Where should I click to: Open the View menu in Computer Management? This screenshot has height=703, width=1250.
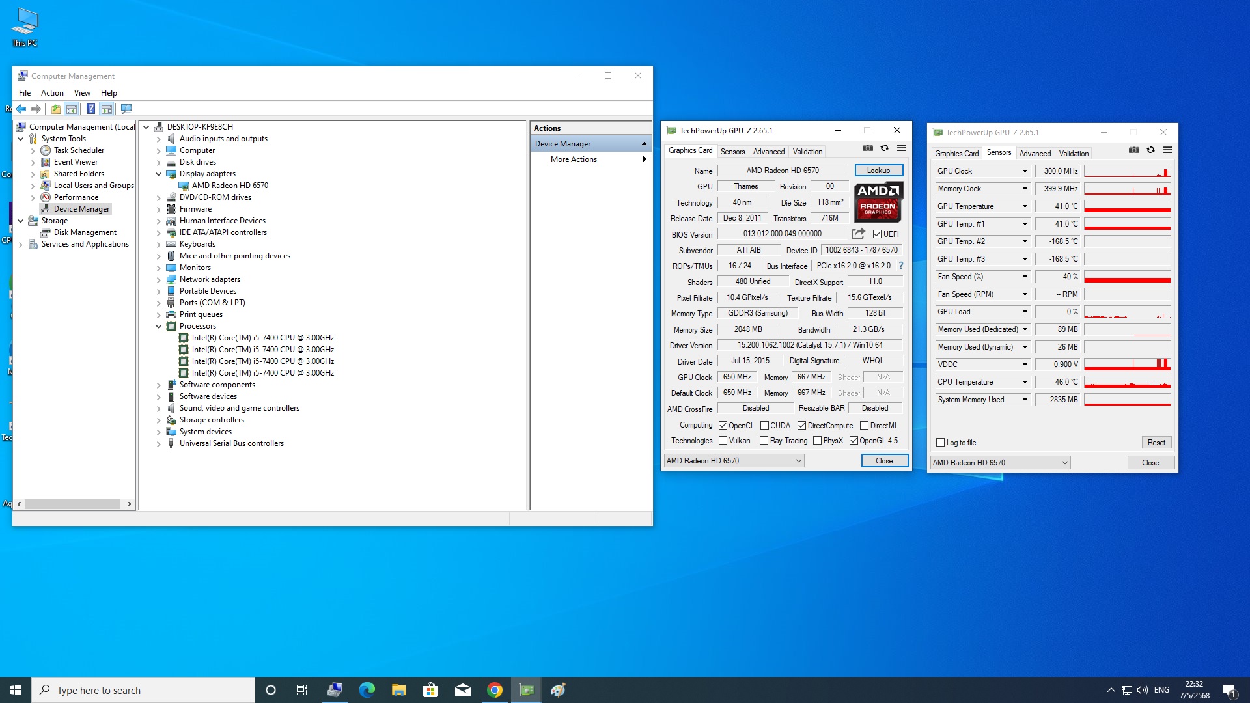[x=82, y=93]
